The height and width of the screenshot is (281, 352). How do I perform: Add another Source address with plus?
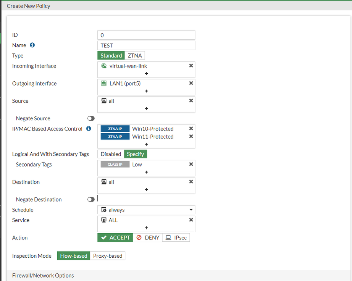pyautogui.click(x=146, y=108)
